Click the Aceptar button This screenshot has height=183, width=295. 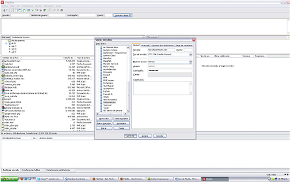(145, 136)
